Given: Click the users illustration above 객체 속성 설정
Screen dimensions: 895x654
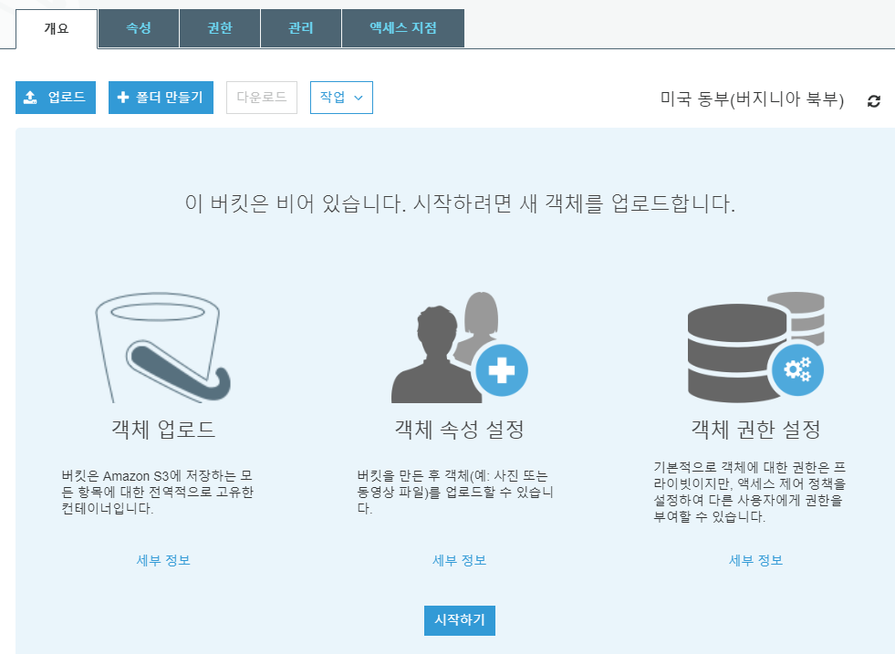Looking at the screenshot, I should (460, 348).
